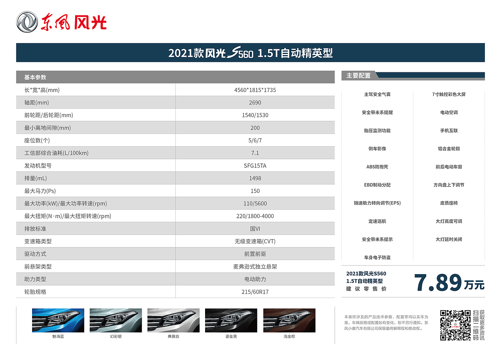Click the ABS防抱死 feature
The width and height of the screenshot is (501, 359).
377,167
